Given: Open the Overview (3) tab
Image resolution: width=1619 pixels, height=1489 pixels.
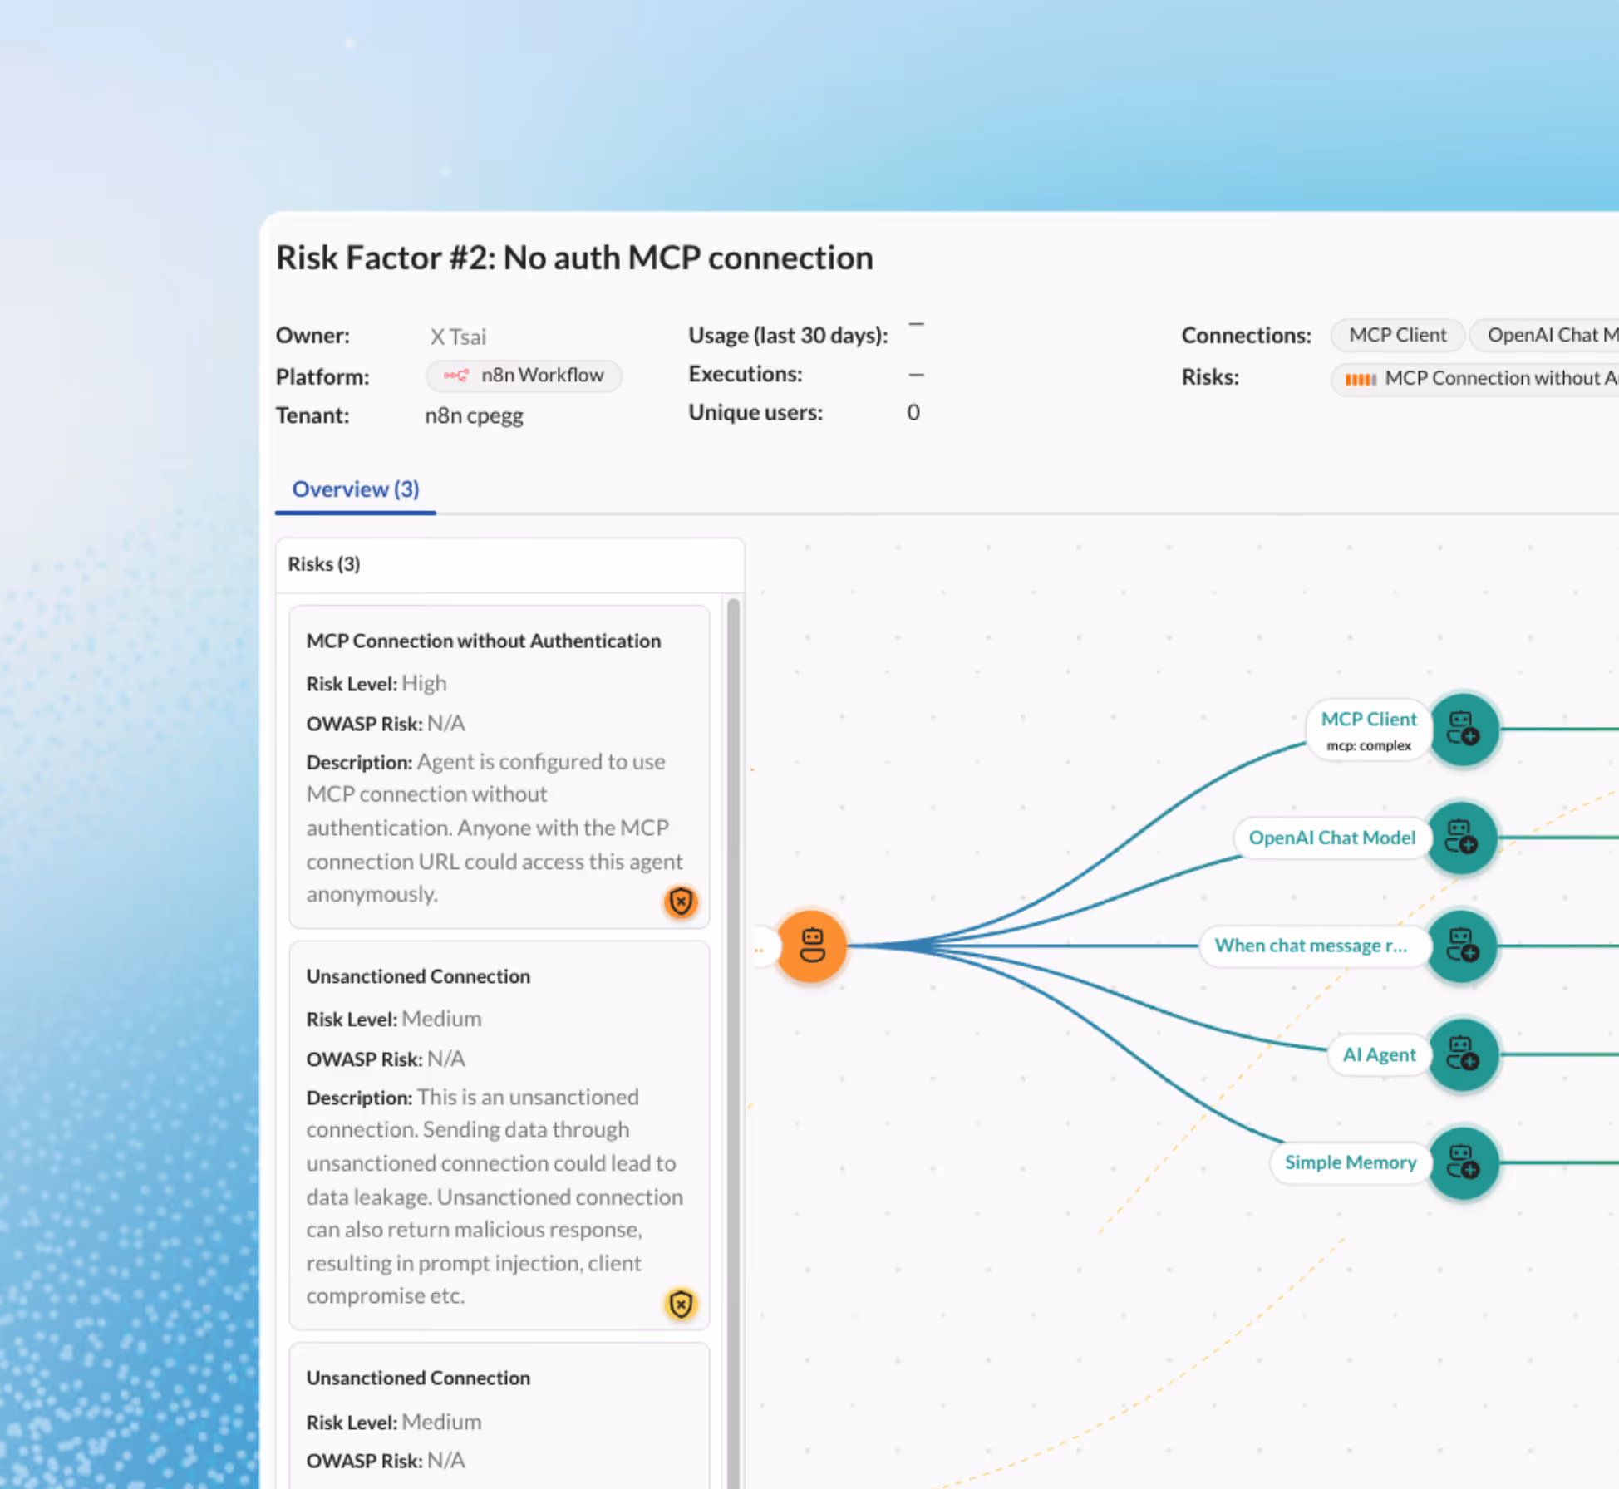Looking at the screenshot, I should click(x=355, y=489).
